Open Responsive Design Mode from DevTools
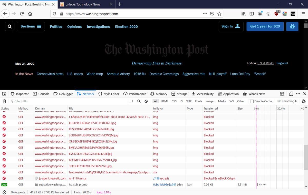This screenshot has height=195, width=308. click(291, 94)
